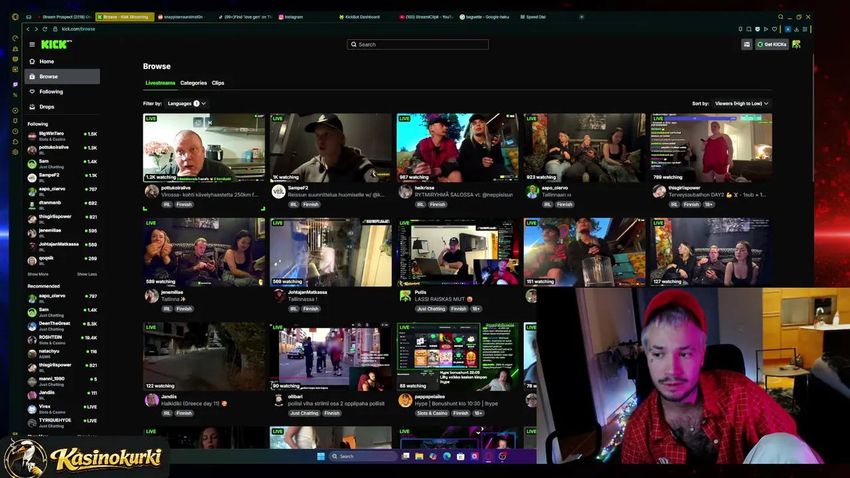Open the user profile avatar menu
The height and width of the screenshot is (478, 850).
pos(796,44)
